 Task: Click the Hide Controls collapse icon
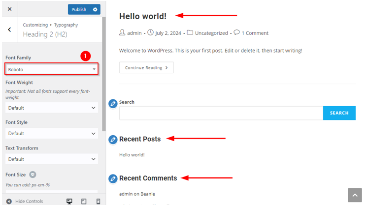(9, 201)
